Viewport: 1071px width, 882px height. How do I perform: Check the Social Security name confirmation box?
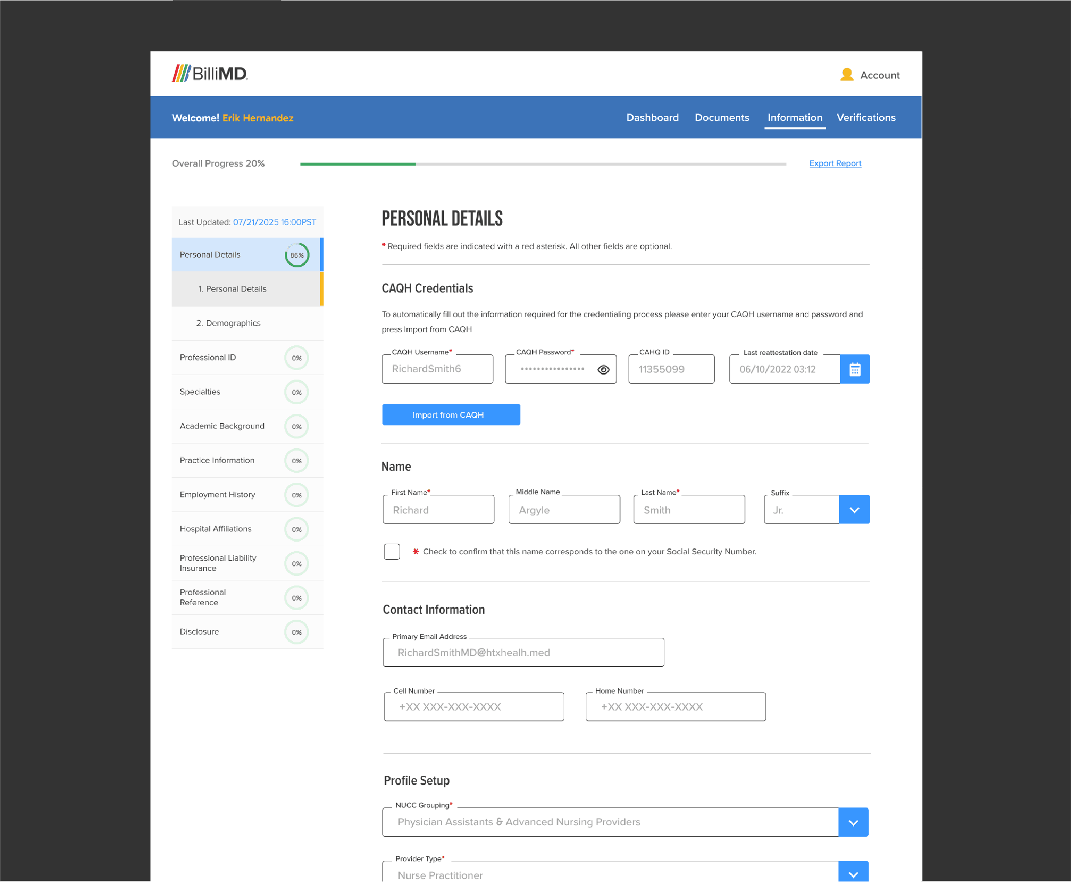coord(392,551)
